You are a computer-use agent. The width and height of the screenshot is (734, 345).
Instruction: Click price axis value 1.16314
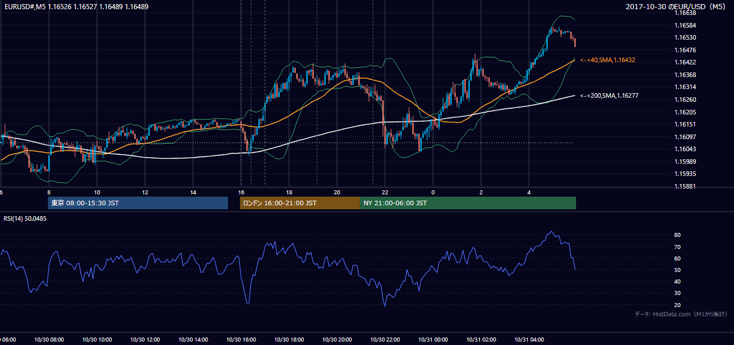point(686,87)
